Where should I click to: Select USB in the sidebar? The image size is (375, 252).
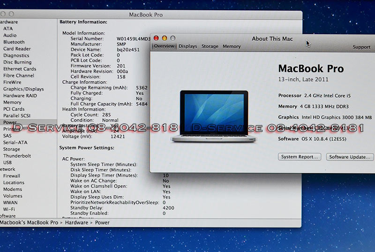pyautogui.click(x=7, y=162)
